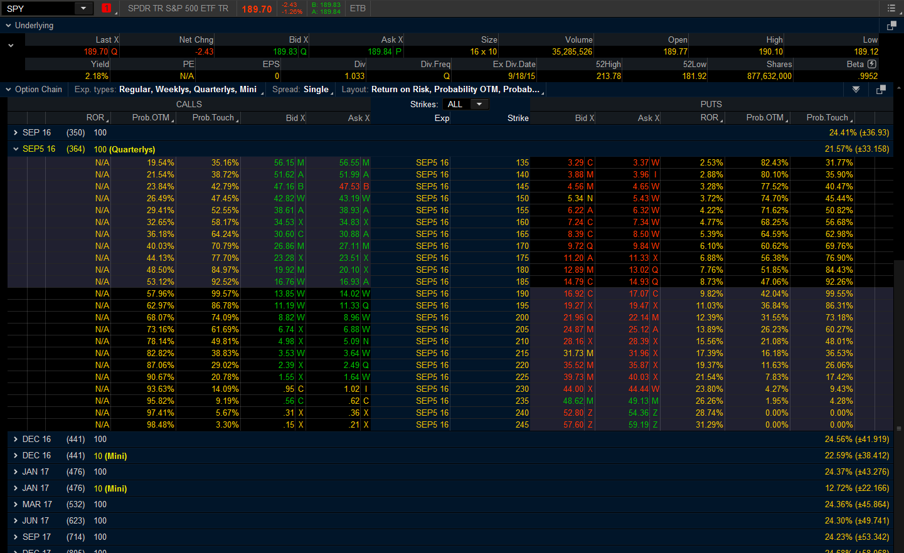The height and width of the screenshot is (553, 904).
Task: Click the Shares value 877,632,000
Action: click(769, 76)
